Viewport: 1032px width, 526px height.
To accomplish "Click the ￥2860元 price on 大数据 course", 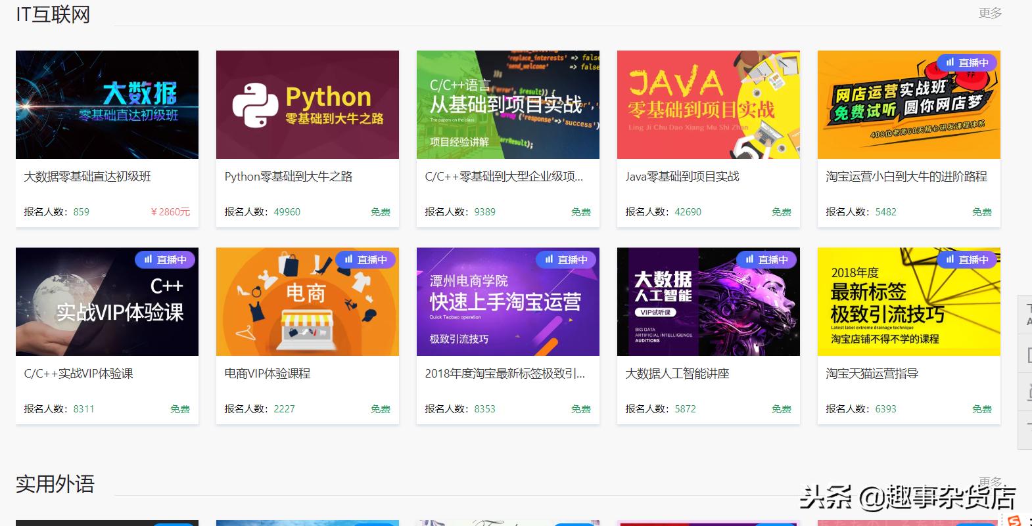I will click(170, 212).
